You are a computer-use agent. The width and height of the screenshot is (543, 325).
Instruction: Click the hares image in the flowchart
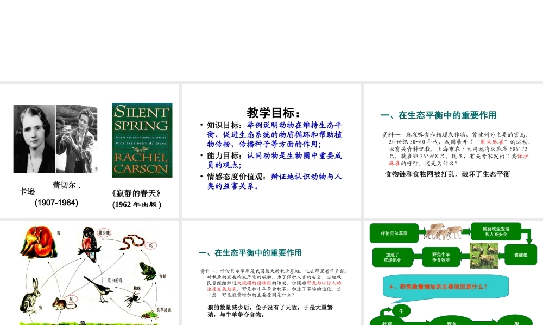point(484,256)
